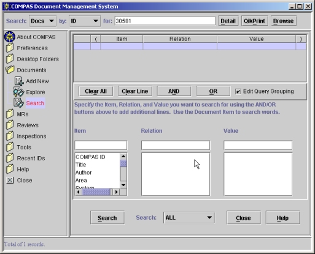Open Recent IDs in the navigation tree

(31, 159)
